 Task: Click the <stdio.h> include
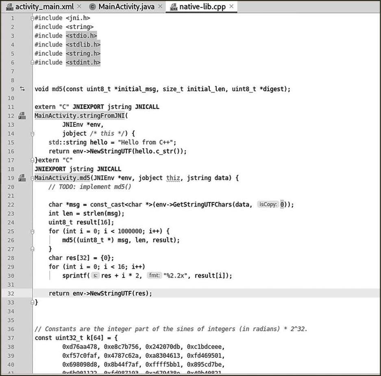click(x=81, y=36)
